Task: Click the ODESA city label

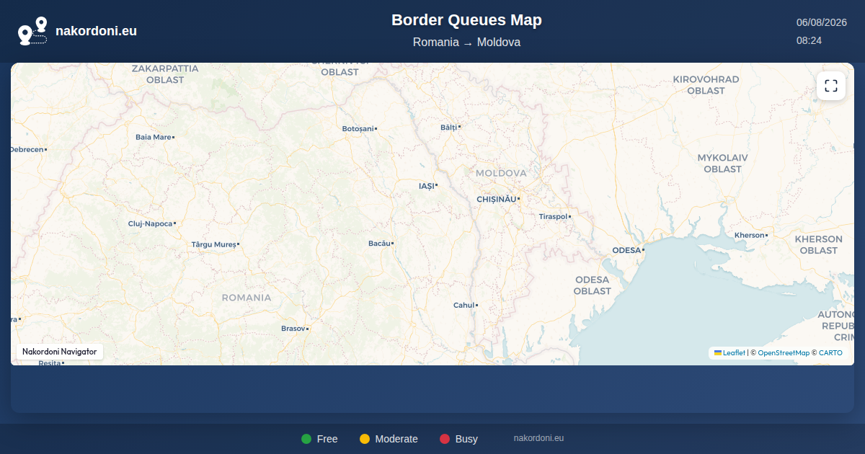Action: [x=626, y=250]
